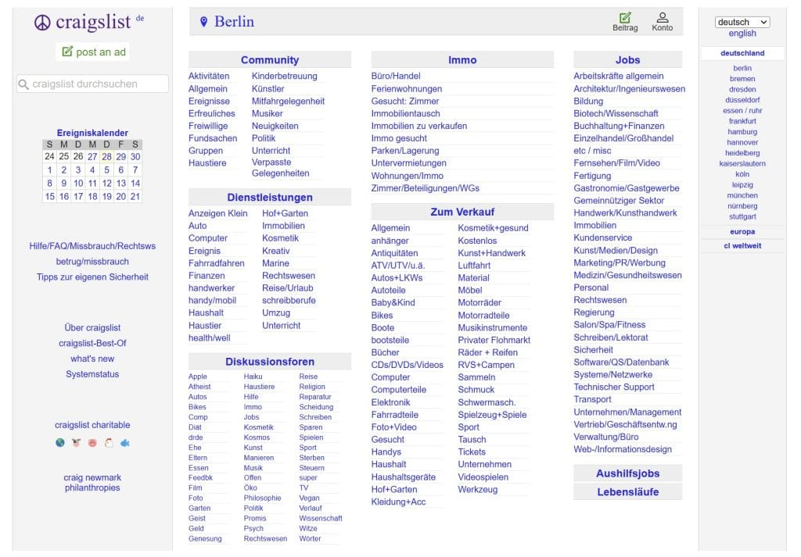The height and width of the screenshot is (557, 801).
Task: Open the Über craigslist link
Action: [92, 327]
